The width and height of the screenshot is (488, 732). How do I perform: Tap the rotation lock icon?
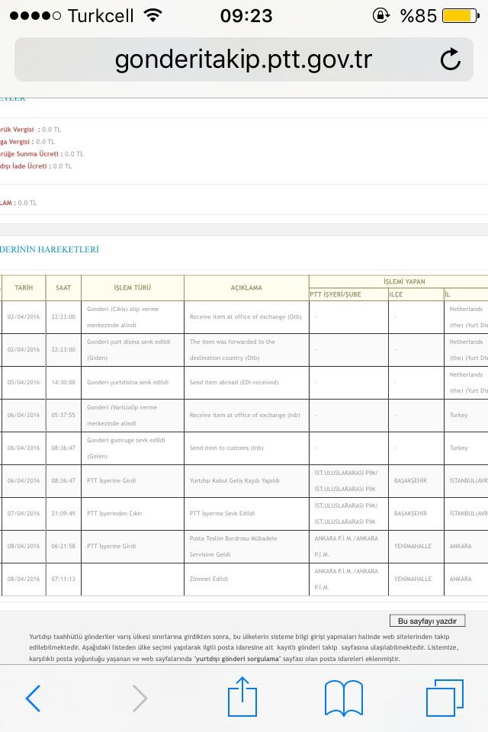(x=381, y=15)
